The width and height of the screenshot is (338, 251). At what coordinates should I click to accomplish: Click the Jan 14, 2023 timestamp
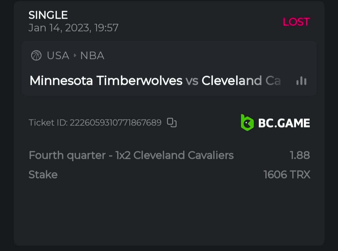click(x=74, y=28)
